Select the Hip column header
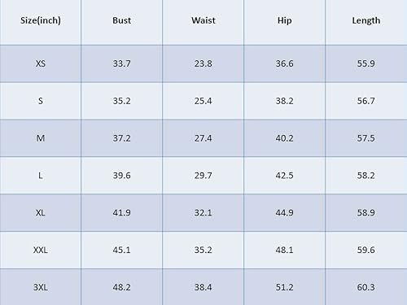The height and width of the screenshot is (305, 407). [x=284, y=20]
